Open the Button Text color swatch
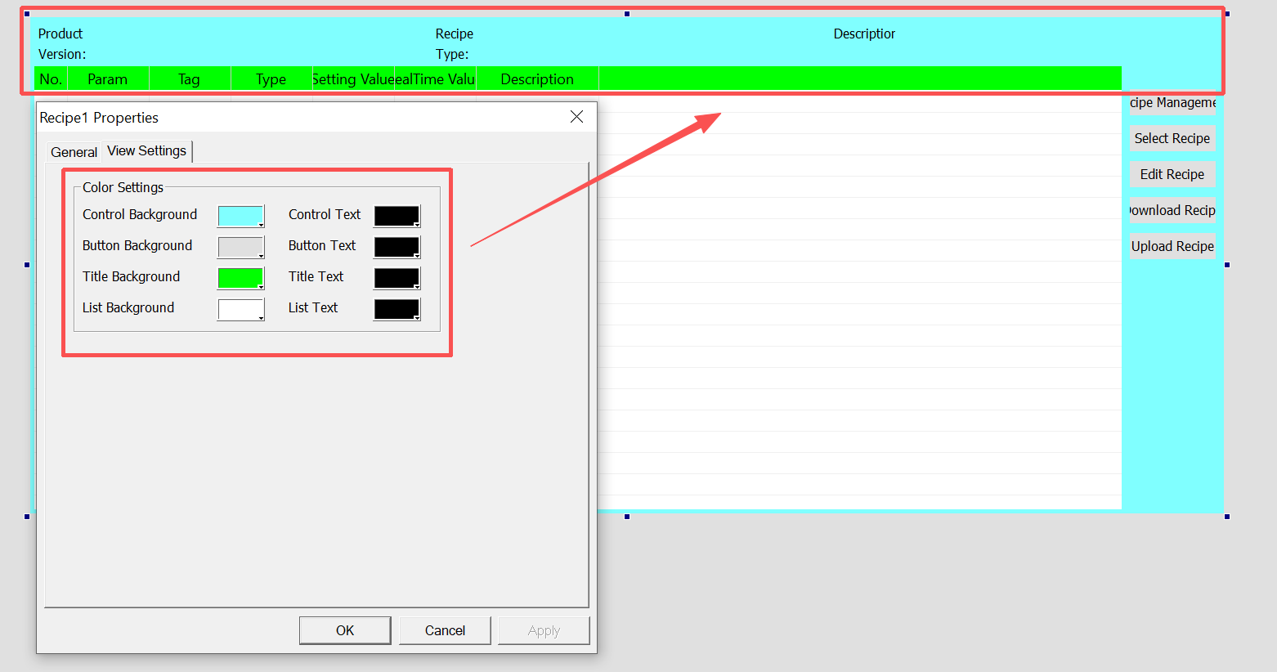Image resolution: width=1277 pixels, height=672 pixels. pos(397,247)
